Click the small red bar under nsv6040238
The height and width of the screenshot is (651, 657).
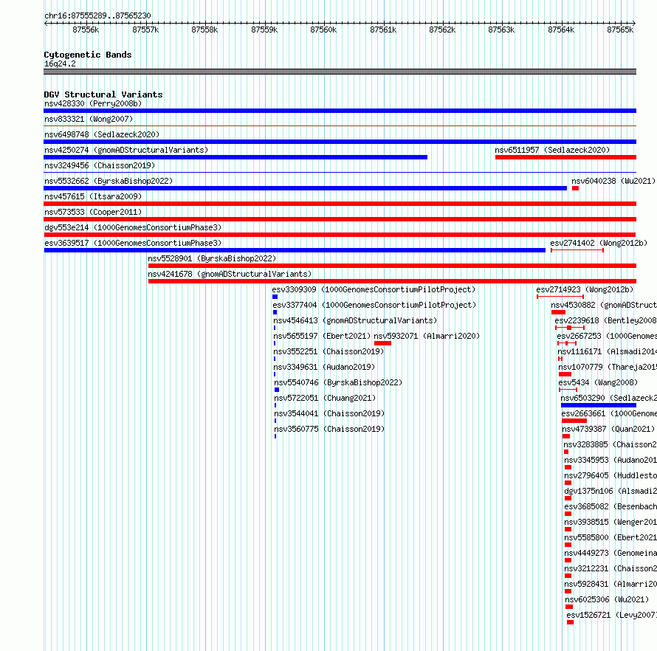pos(575,188)
